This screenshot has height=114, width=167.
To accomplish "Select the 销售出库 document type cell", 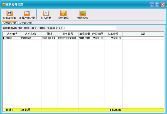I will [85, 38].
